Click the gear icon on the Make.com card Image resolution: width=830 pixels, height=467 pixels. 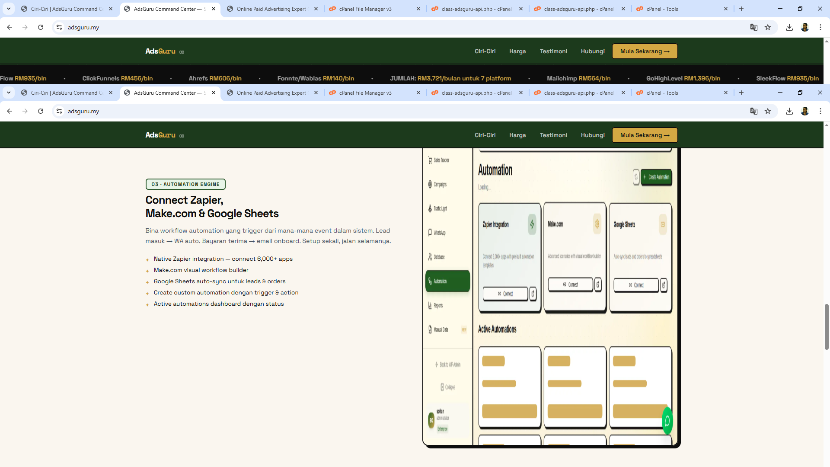click(597, 224)
